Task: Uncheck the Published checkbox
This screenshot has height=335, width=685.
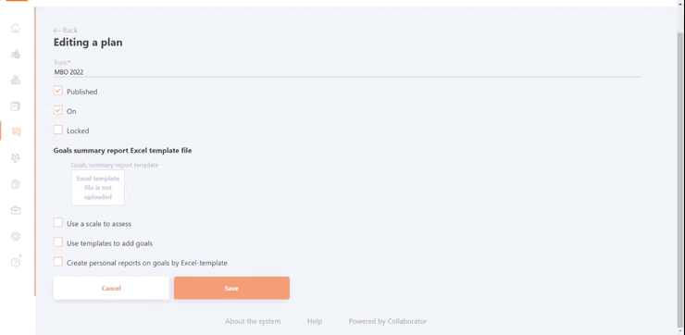Action: pos(58,91)
